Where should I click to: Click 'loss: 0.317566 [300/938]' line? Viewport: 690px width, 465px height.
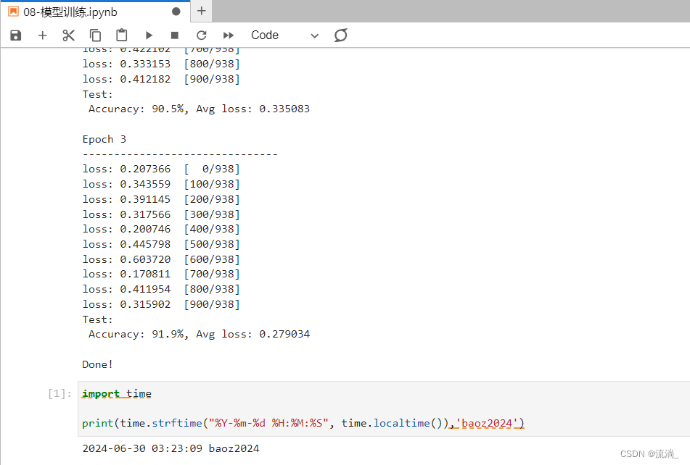(x=161, y=214)
